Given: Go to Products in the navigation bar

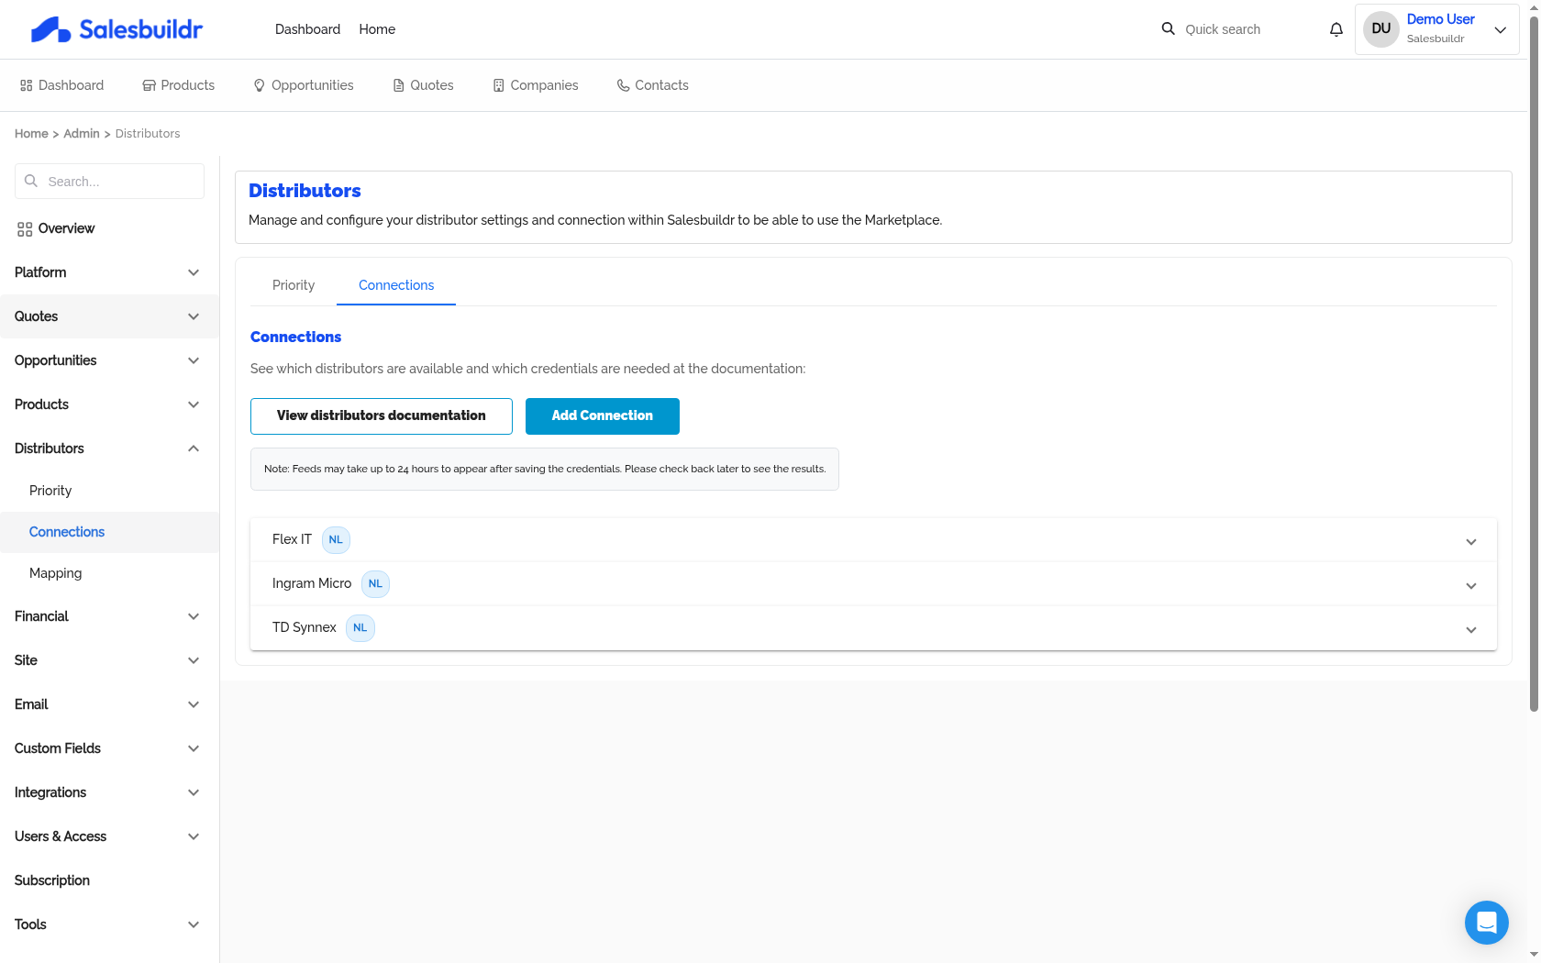Looking at the screenshot, I should pyautogui.click(x=179, y=85).
